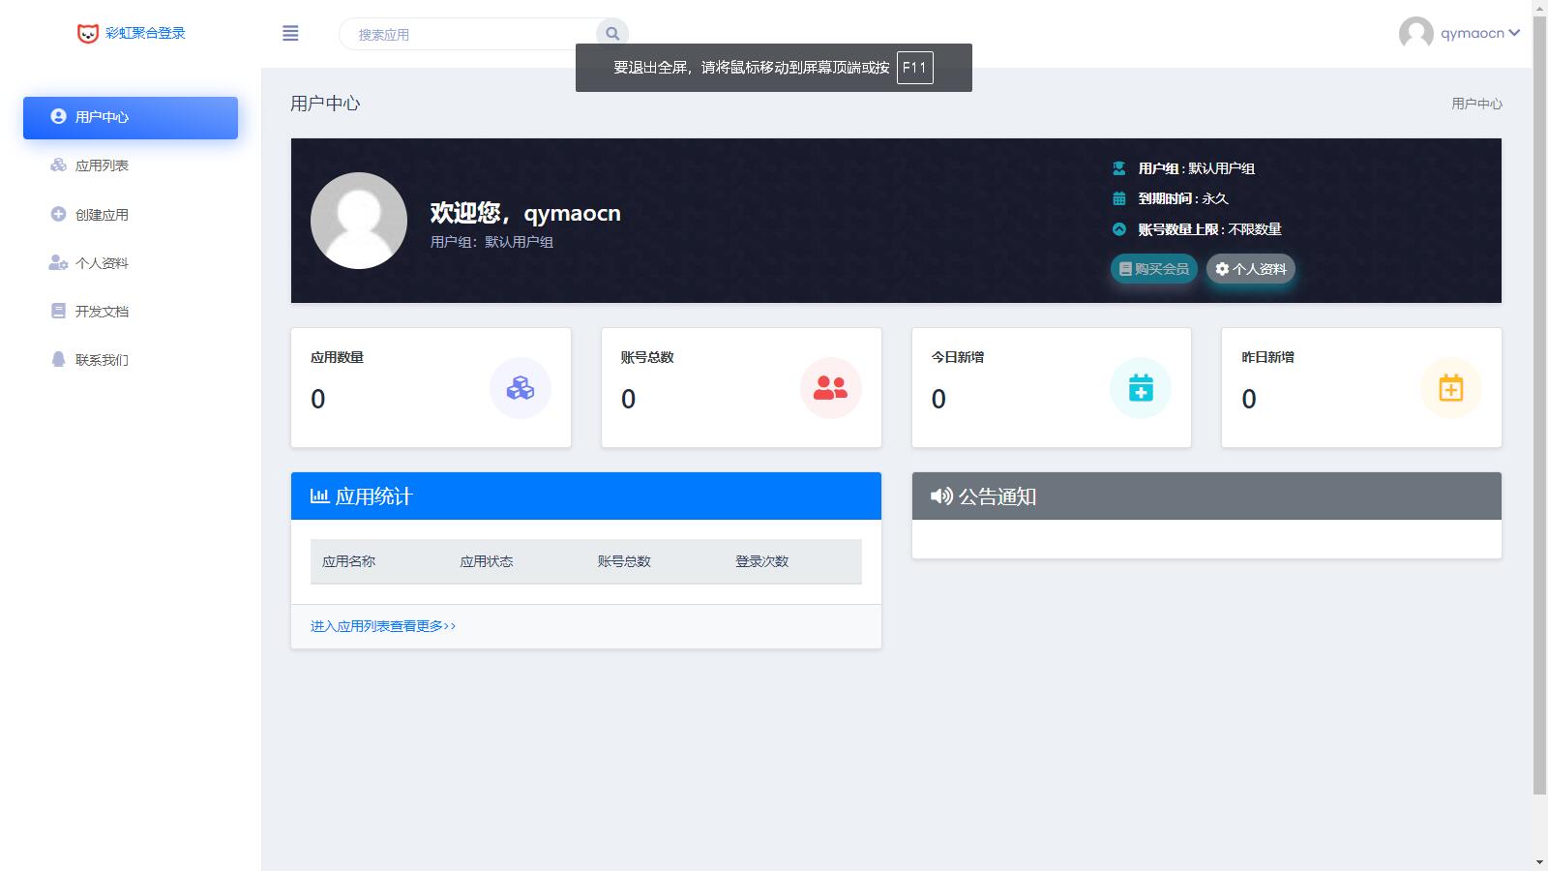1548x871 pixels.
Task: Open 开发文档 from sidebar
Action: pos(102,312)
